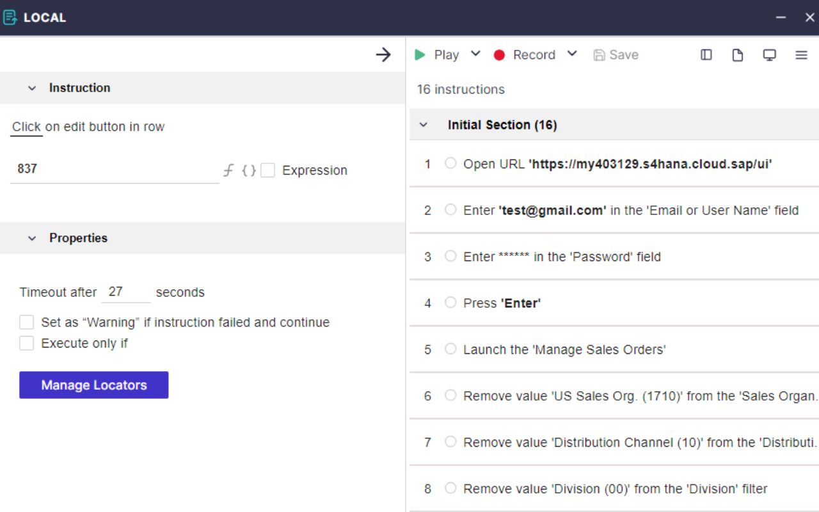Save the test using the Save icon
Screen dimensions: 819x512
point(599,54)
